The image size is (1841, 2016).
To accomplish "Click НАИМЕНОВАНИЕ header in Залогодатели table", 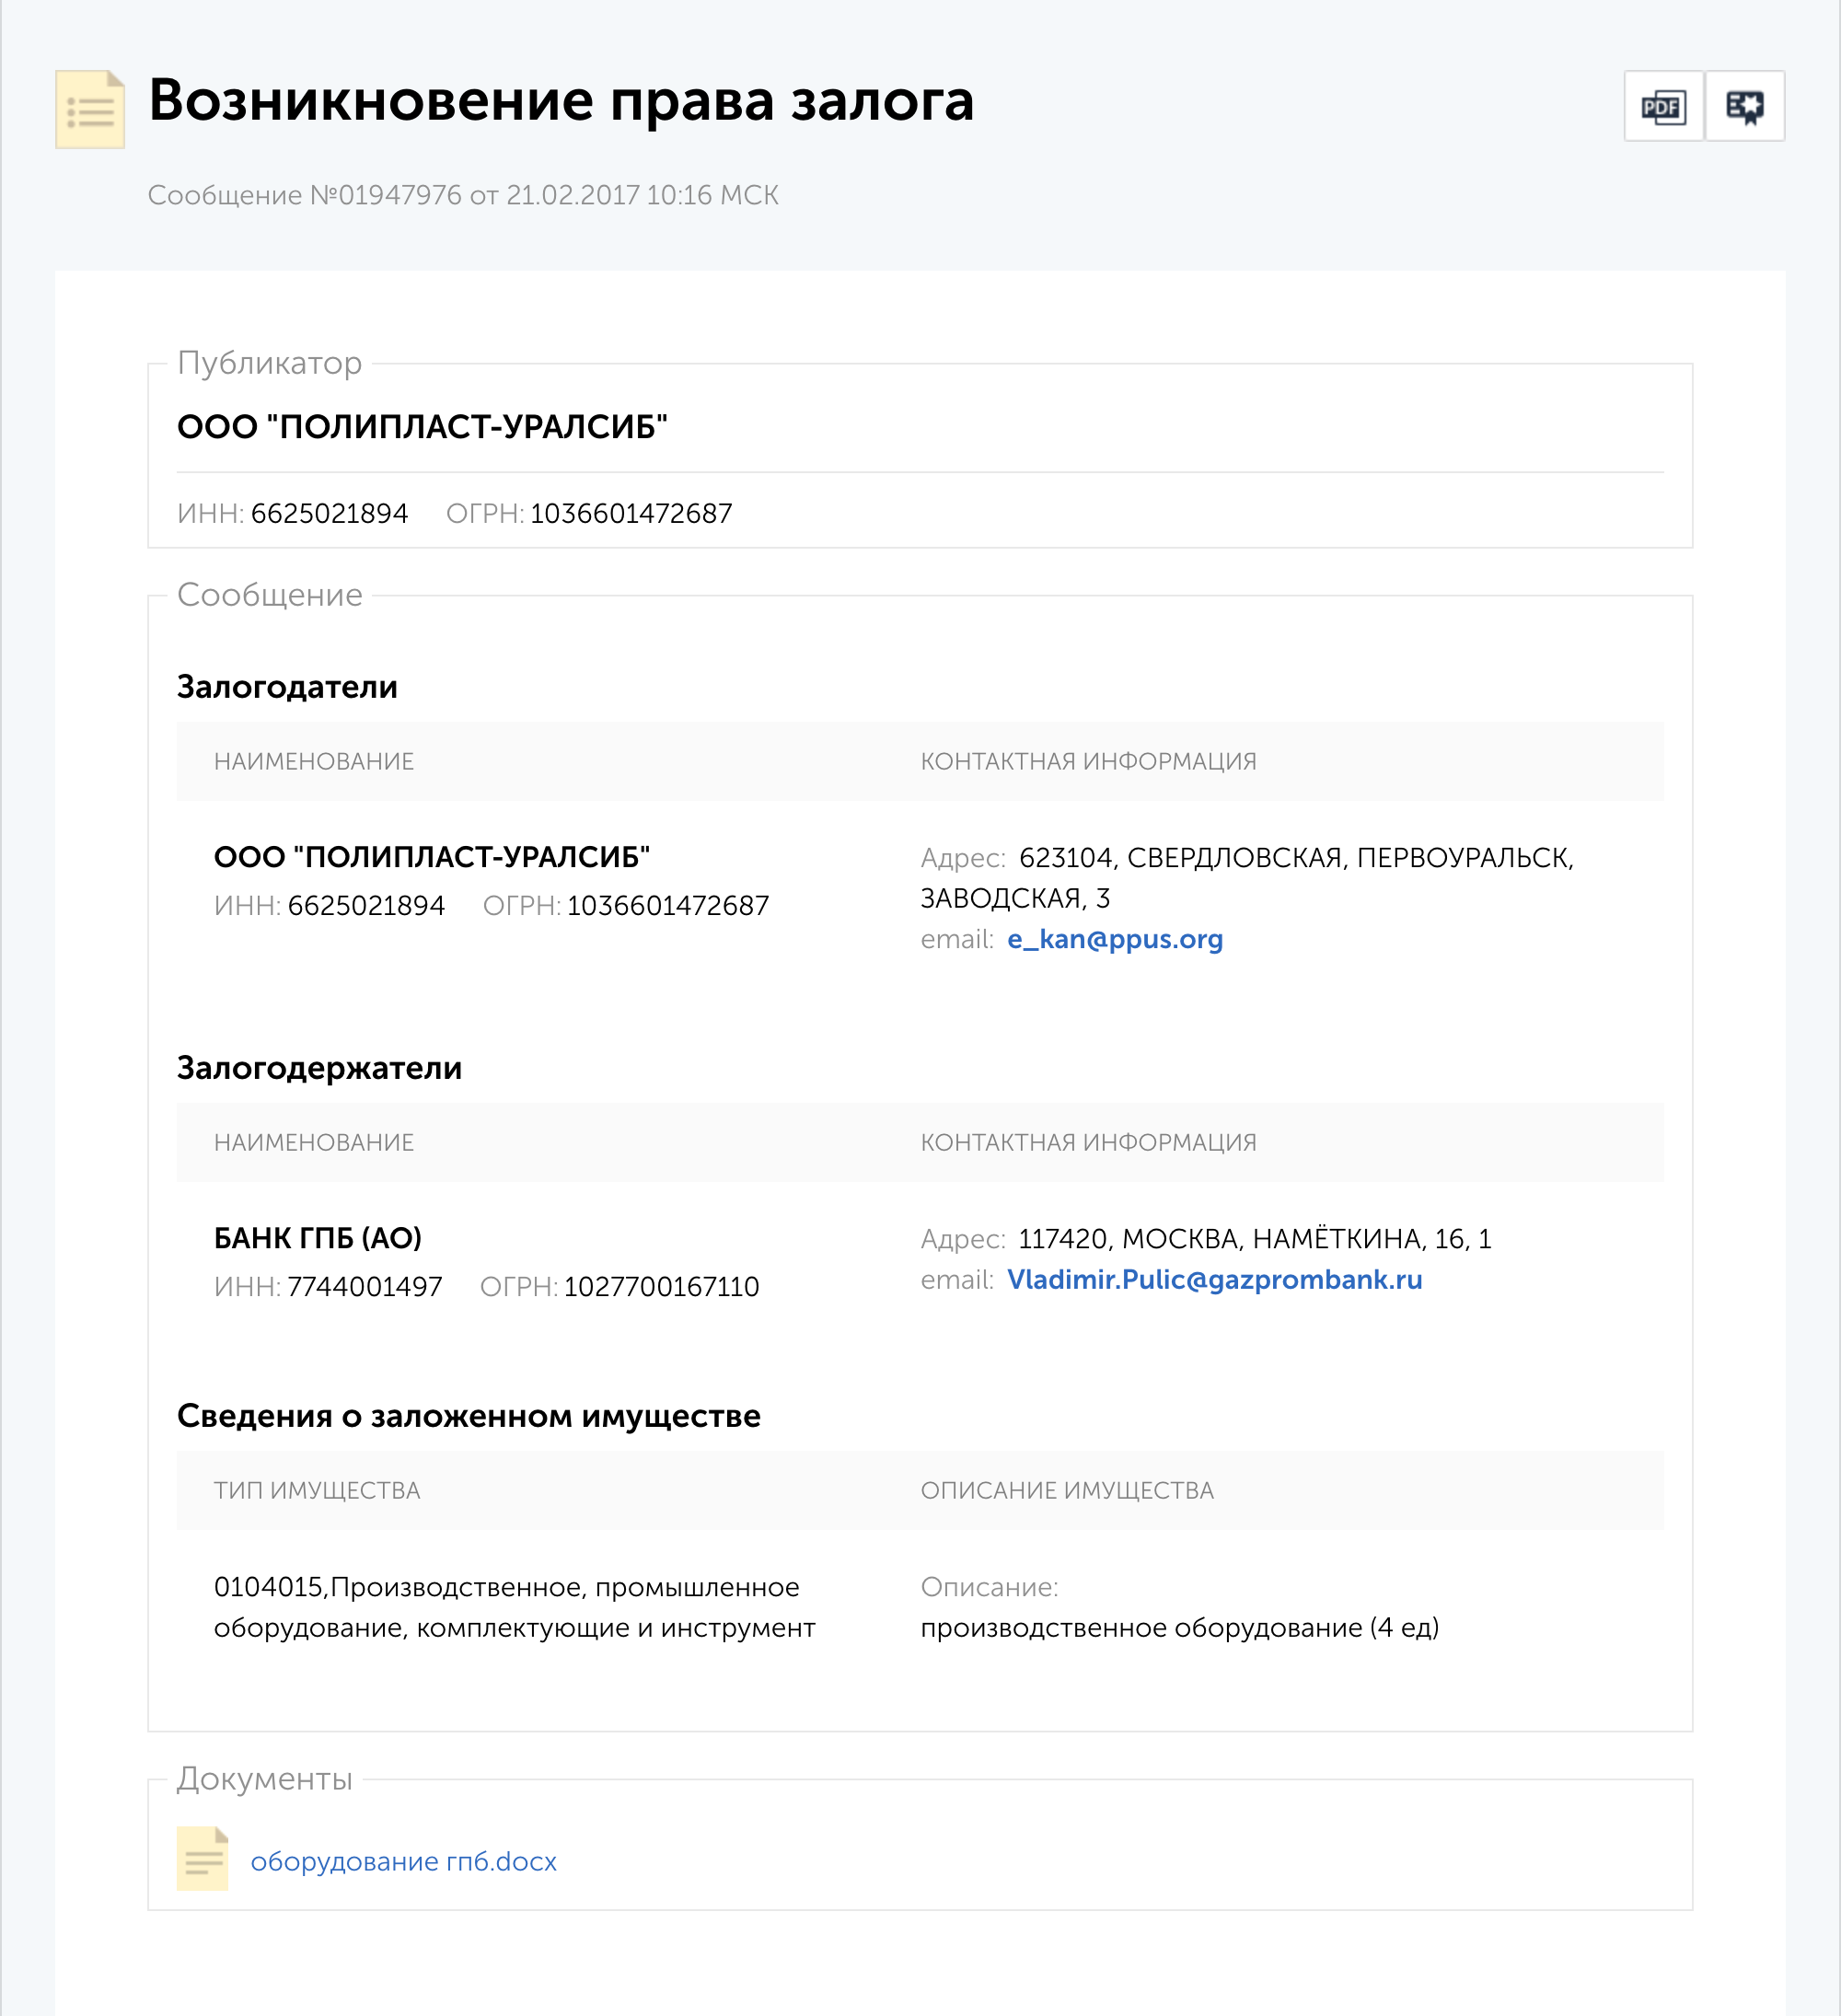I will tap(314, 761).
